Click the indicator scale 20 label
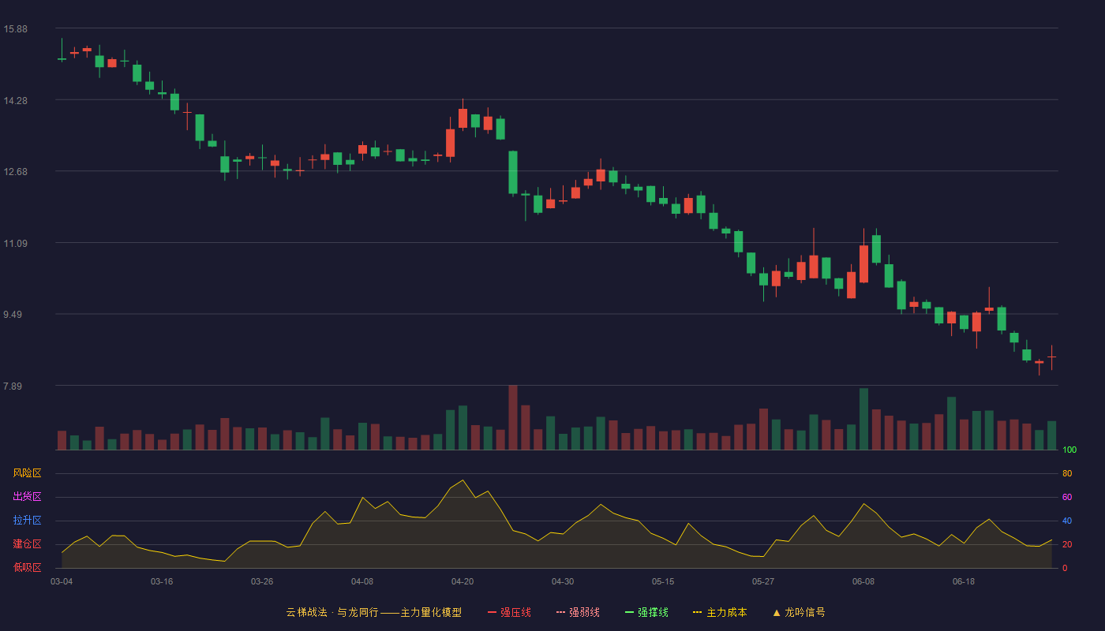Viewport: 1105px width, 631px height. tap(1067, 545)
